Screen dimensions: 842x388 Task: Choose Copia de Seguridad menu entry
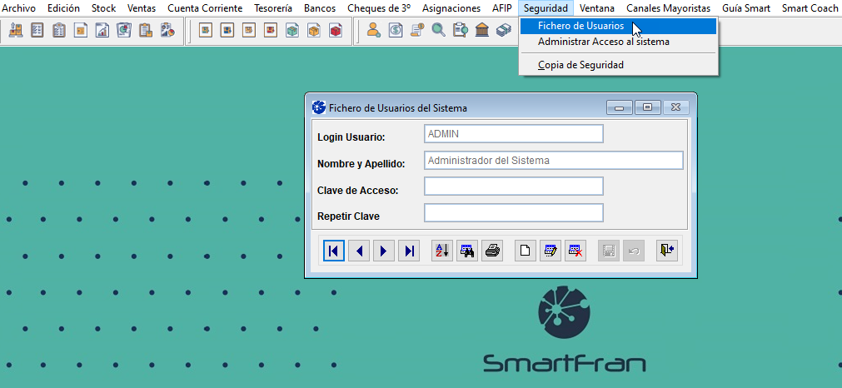click(618, 65)
